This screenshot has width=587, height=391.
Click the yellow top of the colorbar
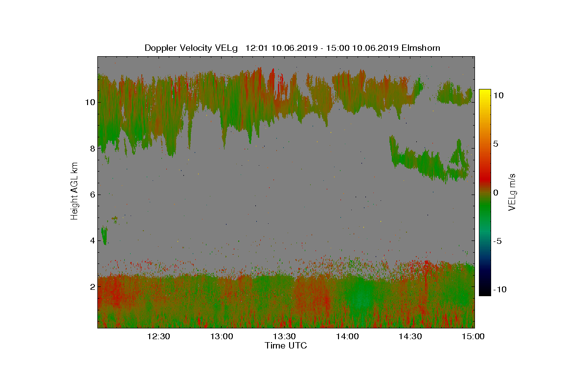[485, 93]
